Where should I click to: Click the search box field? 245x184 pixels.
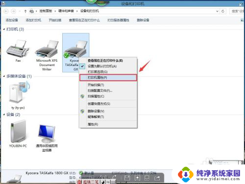pyautogui.click(x=237, y=11)
